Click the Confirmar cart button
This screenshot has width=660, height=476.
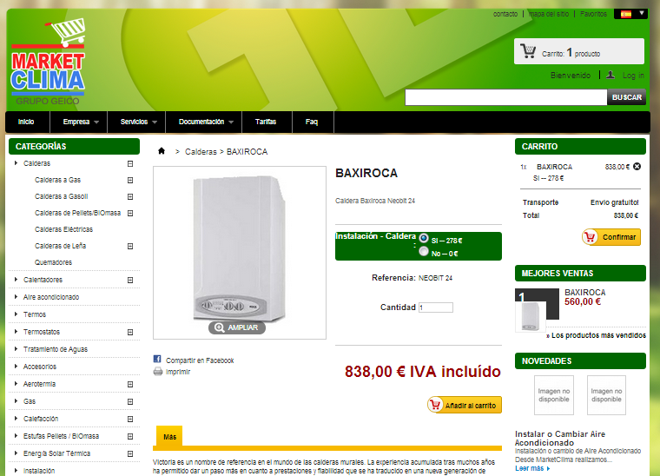(611, 237)
